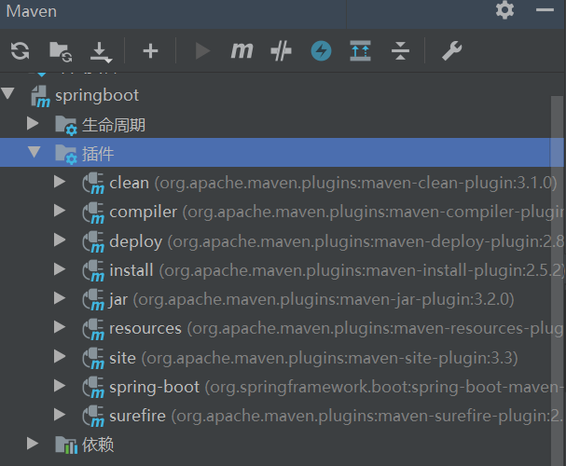This screenshot has height=466, width=566.
Task: Click Generate Sources and Update Folders icon
Action: pos(61,51)
